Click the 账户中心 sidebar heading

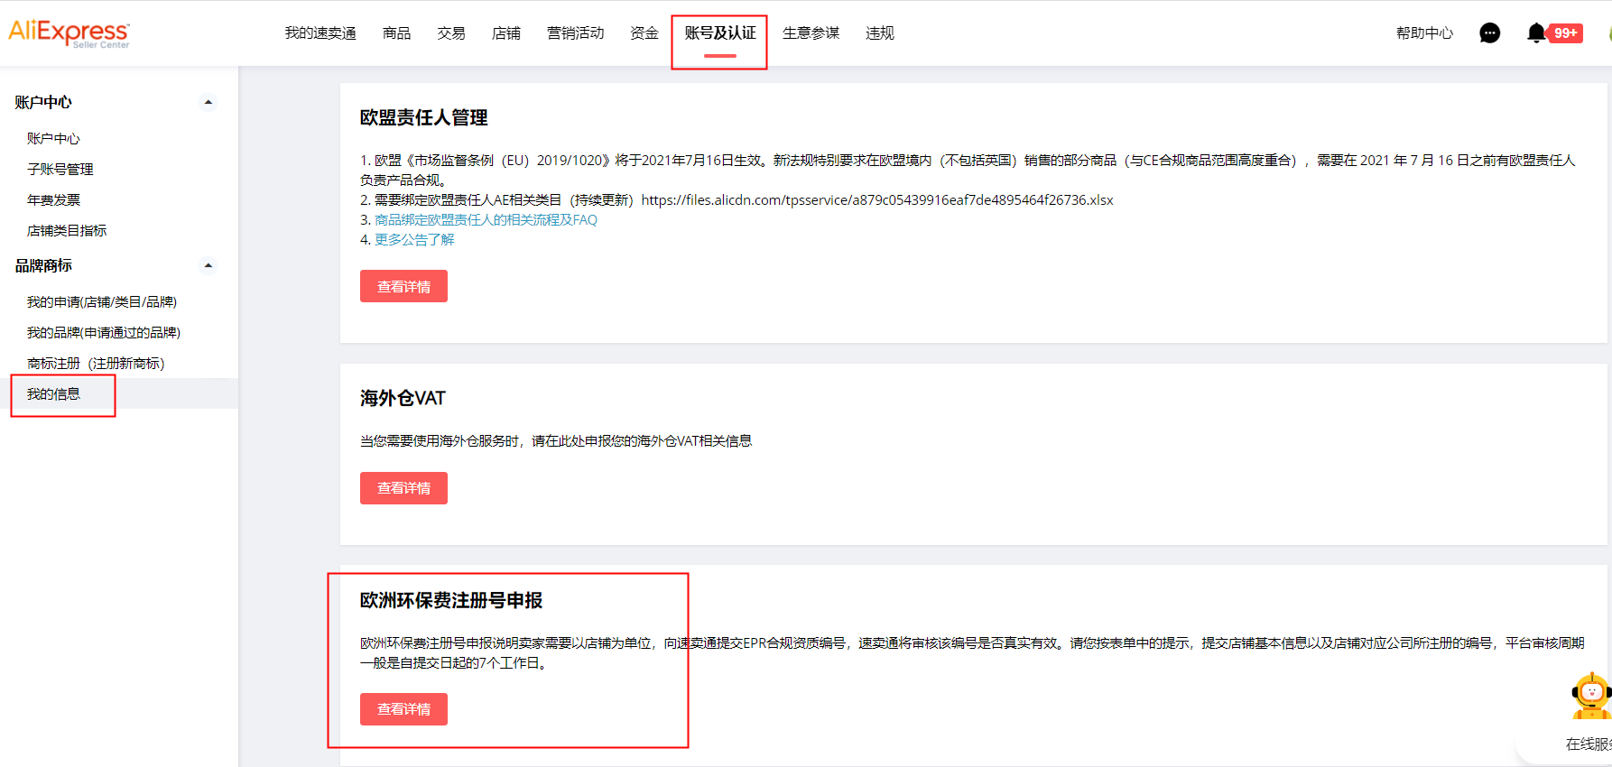[43, 102]
